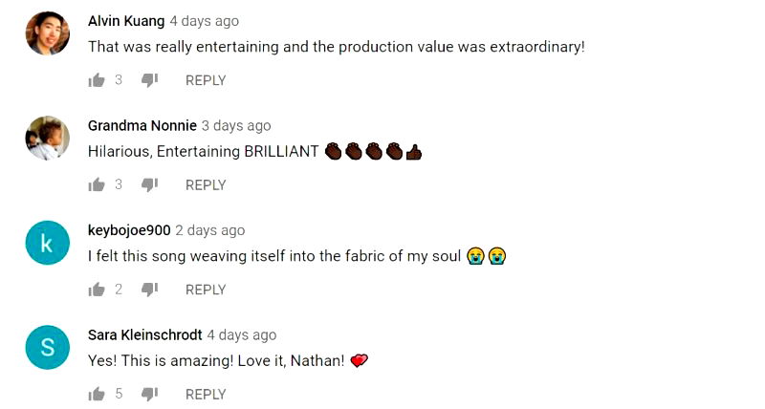
Task: Dislike Grandma Nonnie's comment
Action: 149,184
